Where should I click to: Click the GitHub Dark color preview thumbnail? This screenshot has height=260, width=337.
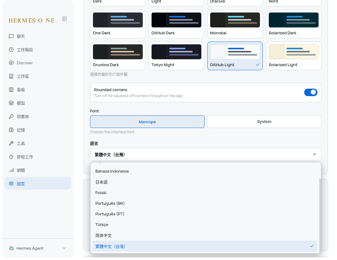point(176,20)
